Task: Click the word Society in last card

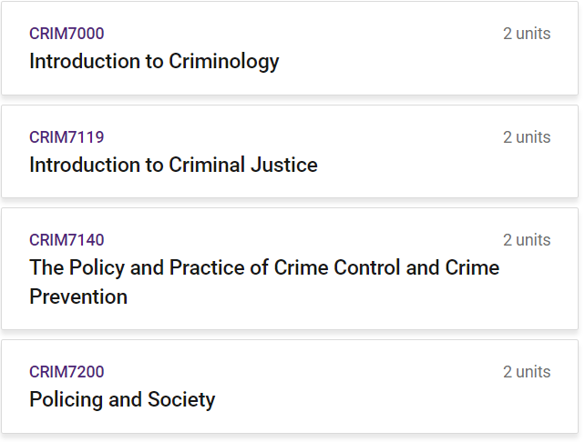Action: (x=181, y=399)
